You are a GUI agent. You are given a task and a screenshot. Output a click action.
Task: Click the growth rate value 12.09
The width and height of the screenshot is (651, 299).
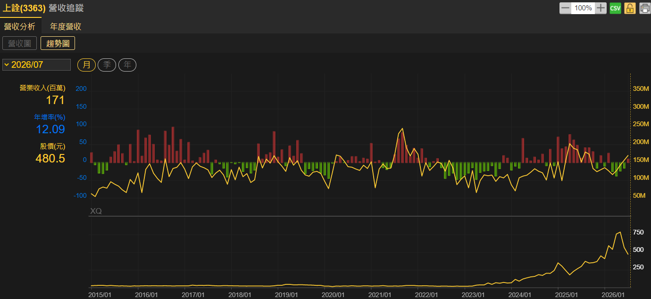[50, 129]
